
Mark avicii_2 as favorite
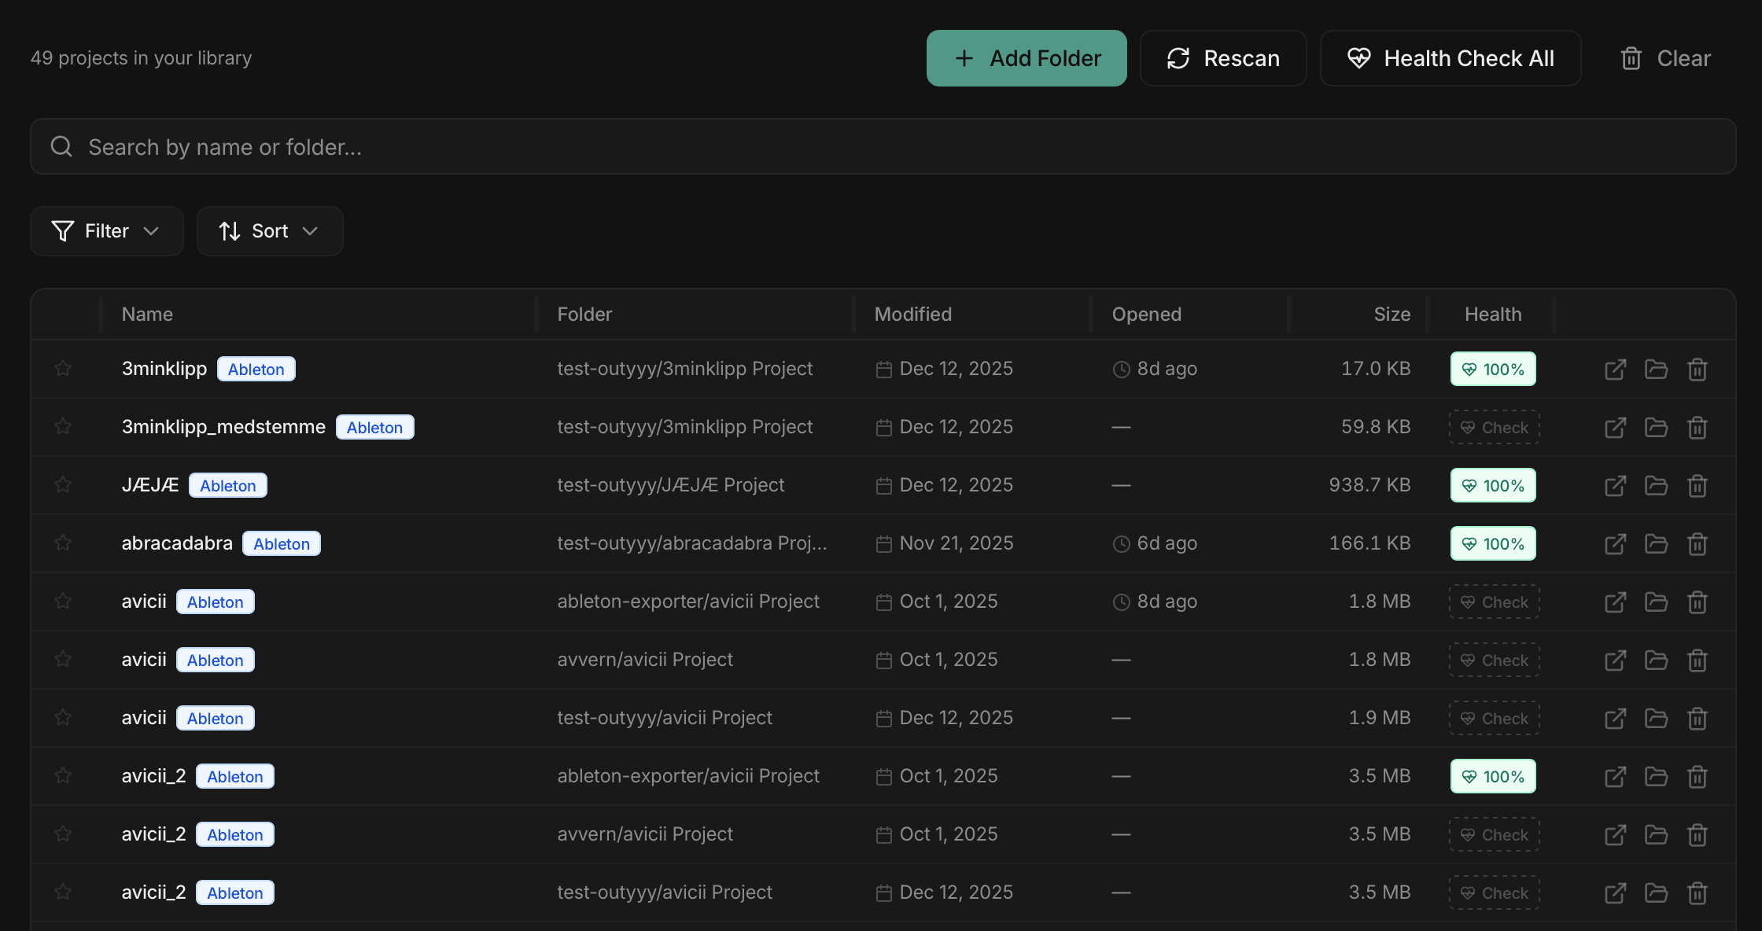(x=63, y=775)
